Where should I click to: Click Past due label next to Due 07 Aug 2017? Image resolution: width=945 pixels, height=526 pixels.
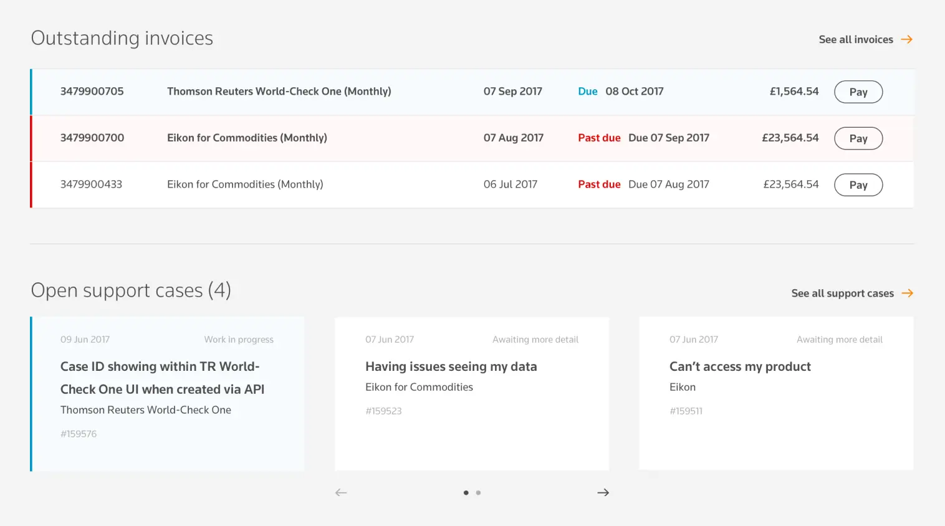point(599,184)
